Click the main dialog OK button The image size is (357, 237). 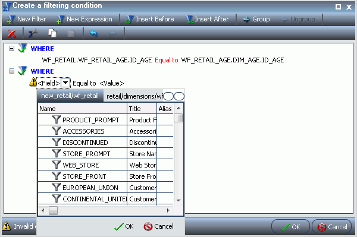(290, 226)
